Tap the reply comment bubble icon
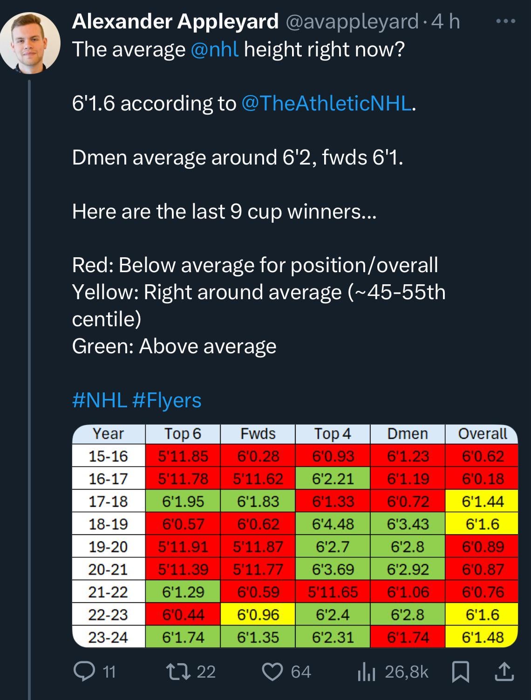The image size is (531, 700). tap(84, 672)
